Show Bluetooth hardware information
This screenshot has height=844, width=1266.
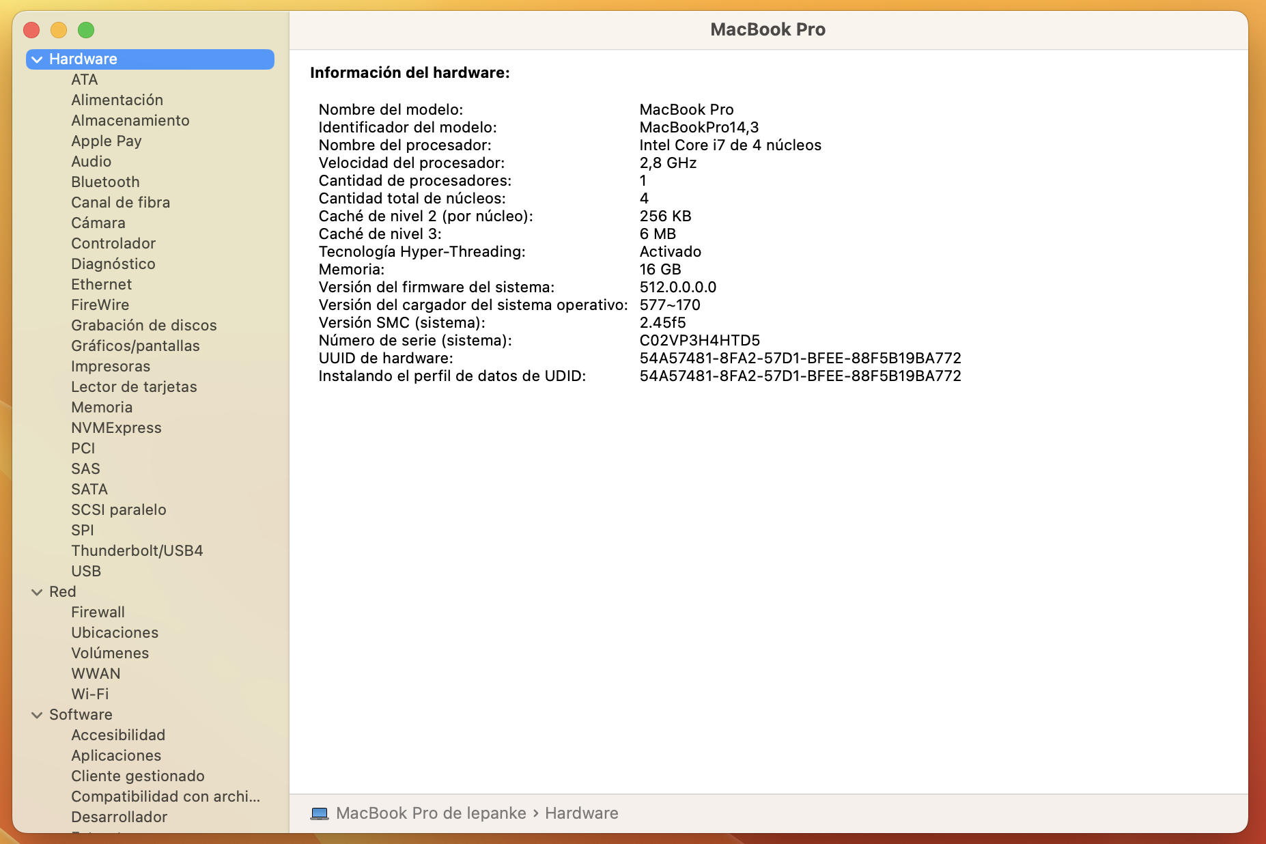106,182
